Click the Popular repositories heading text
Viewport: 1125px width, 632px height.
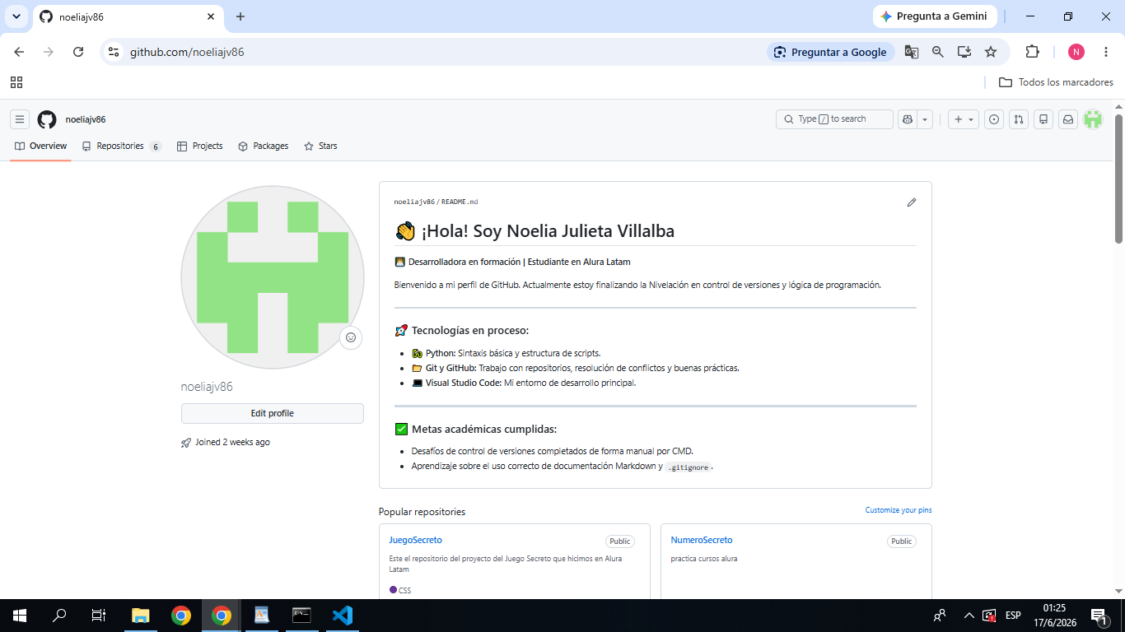coord(422,512)
